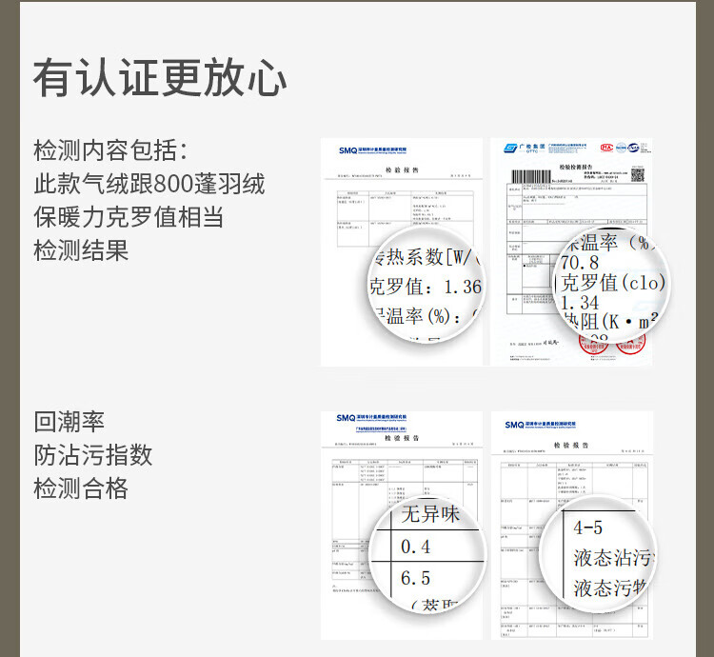Screen dimensions: 714x657
Task: Click the 防沾污指数 text
Action: tap(92, 455)
